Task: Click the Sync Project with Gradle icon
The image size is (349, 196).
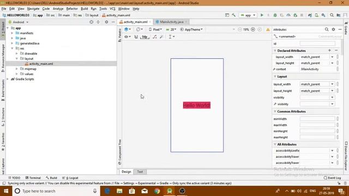Action: click(x=310, y=15)
